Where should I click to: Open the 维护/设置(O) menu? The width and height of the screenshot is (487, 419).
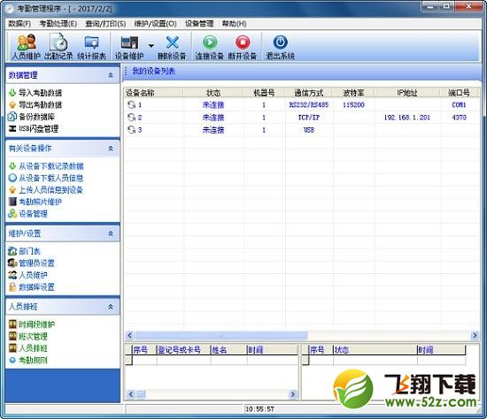155,24
